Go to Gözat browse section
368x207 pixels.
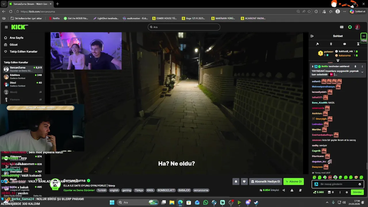(14, 45)
